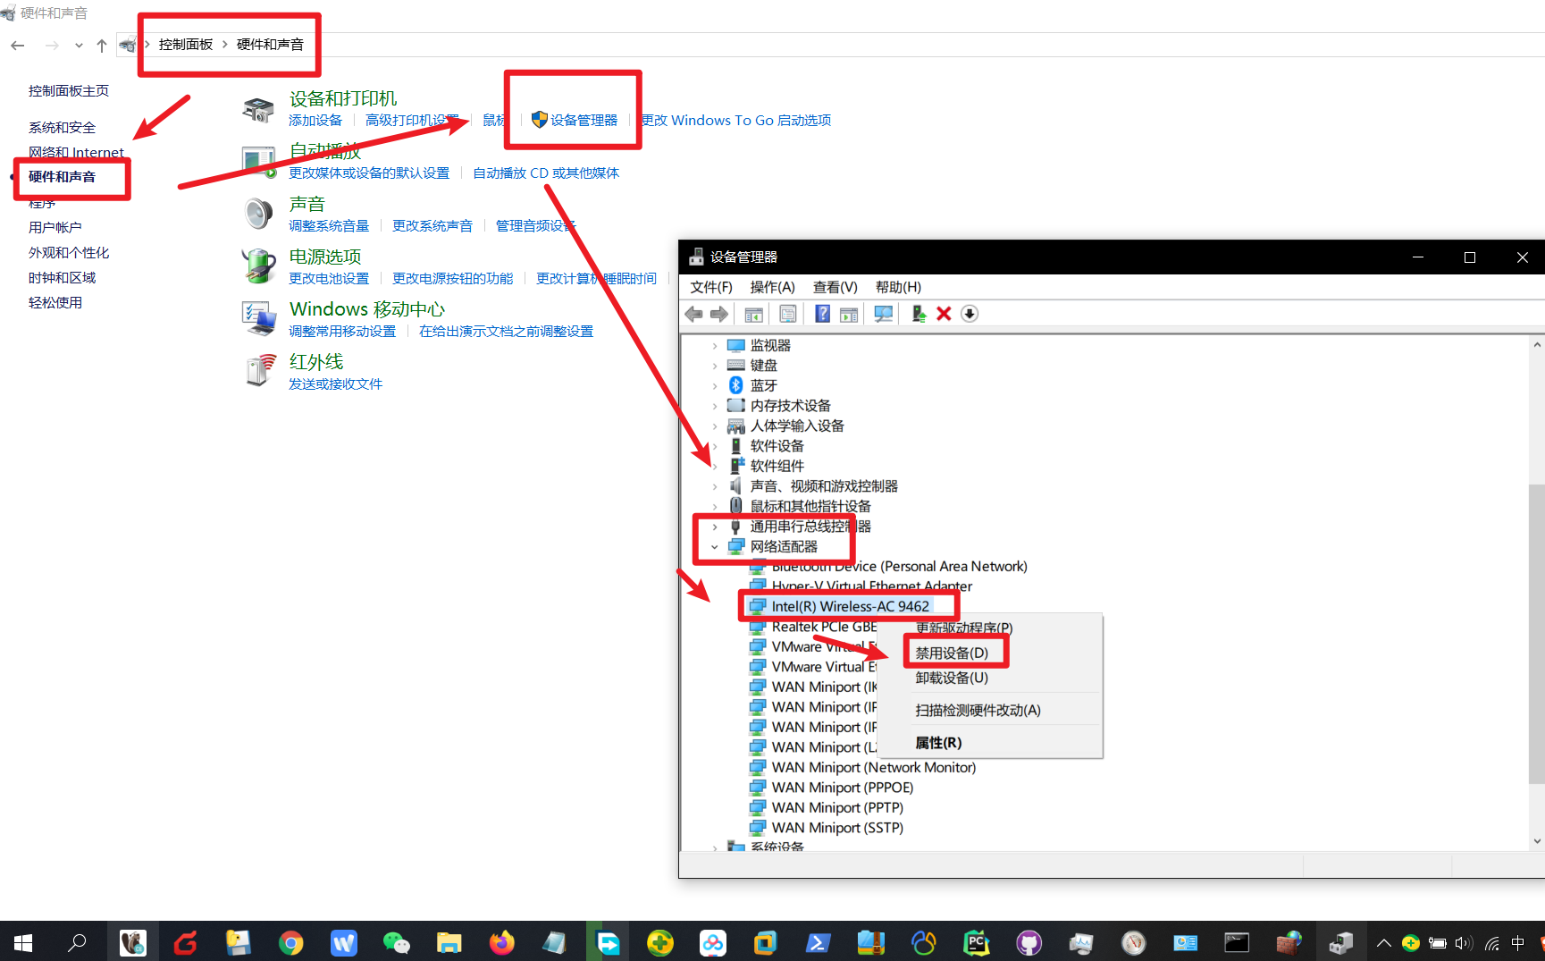Click the Forward arrow in Device Manager toolbar
Screen dimensions: 1545x961
[719, 314]
